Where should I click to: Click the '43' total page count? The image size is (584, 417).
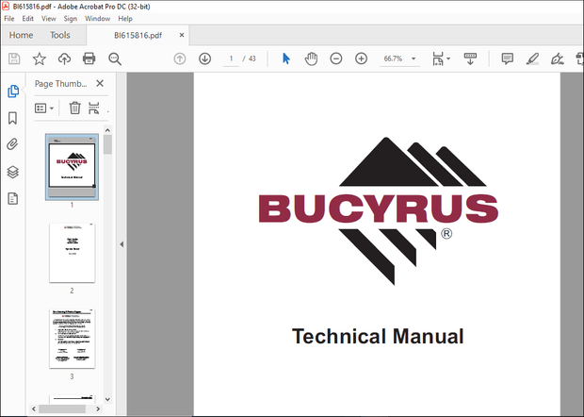click(252, 58)
